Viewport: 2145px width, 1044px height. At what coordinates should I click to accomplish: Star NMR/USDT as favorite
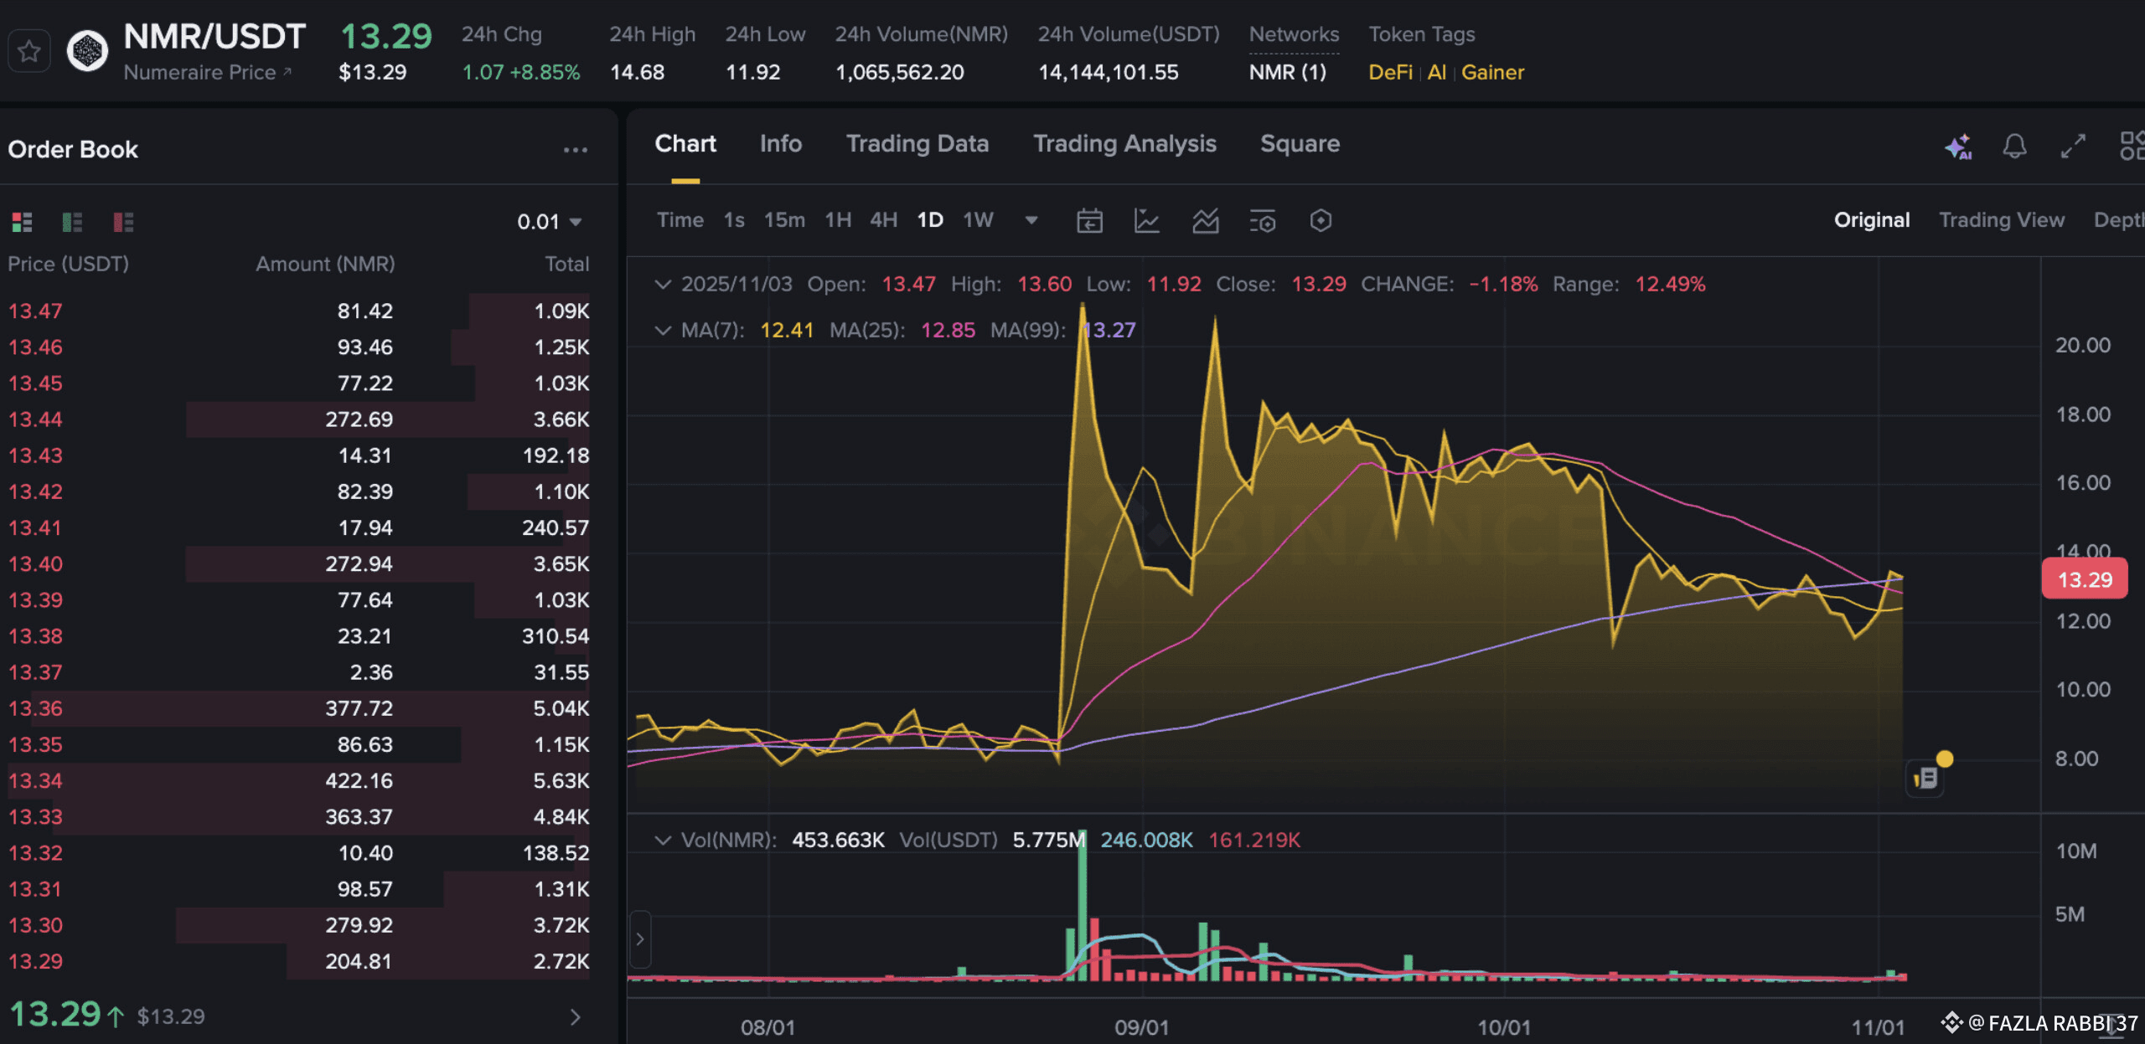click(x=29, y=52)
